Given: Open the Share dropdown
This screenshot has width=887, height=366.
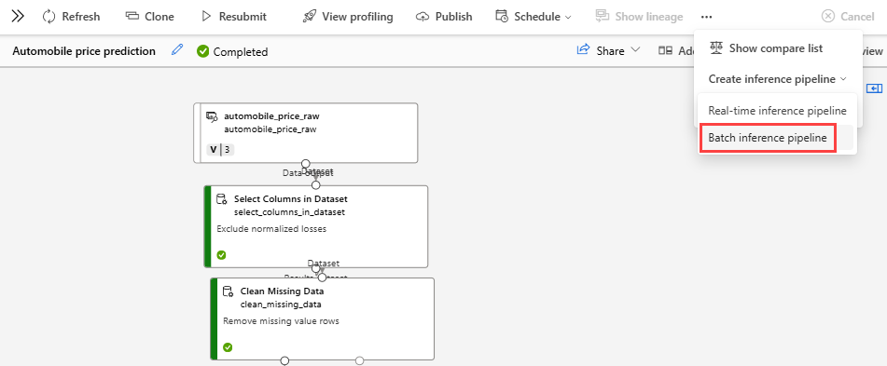Looking at the screenshot, I should pos(608,50).
